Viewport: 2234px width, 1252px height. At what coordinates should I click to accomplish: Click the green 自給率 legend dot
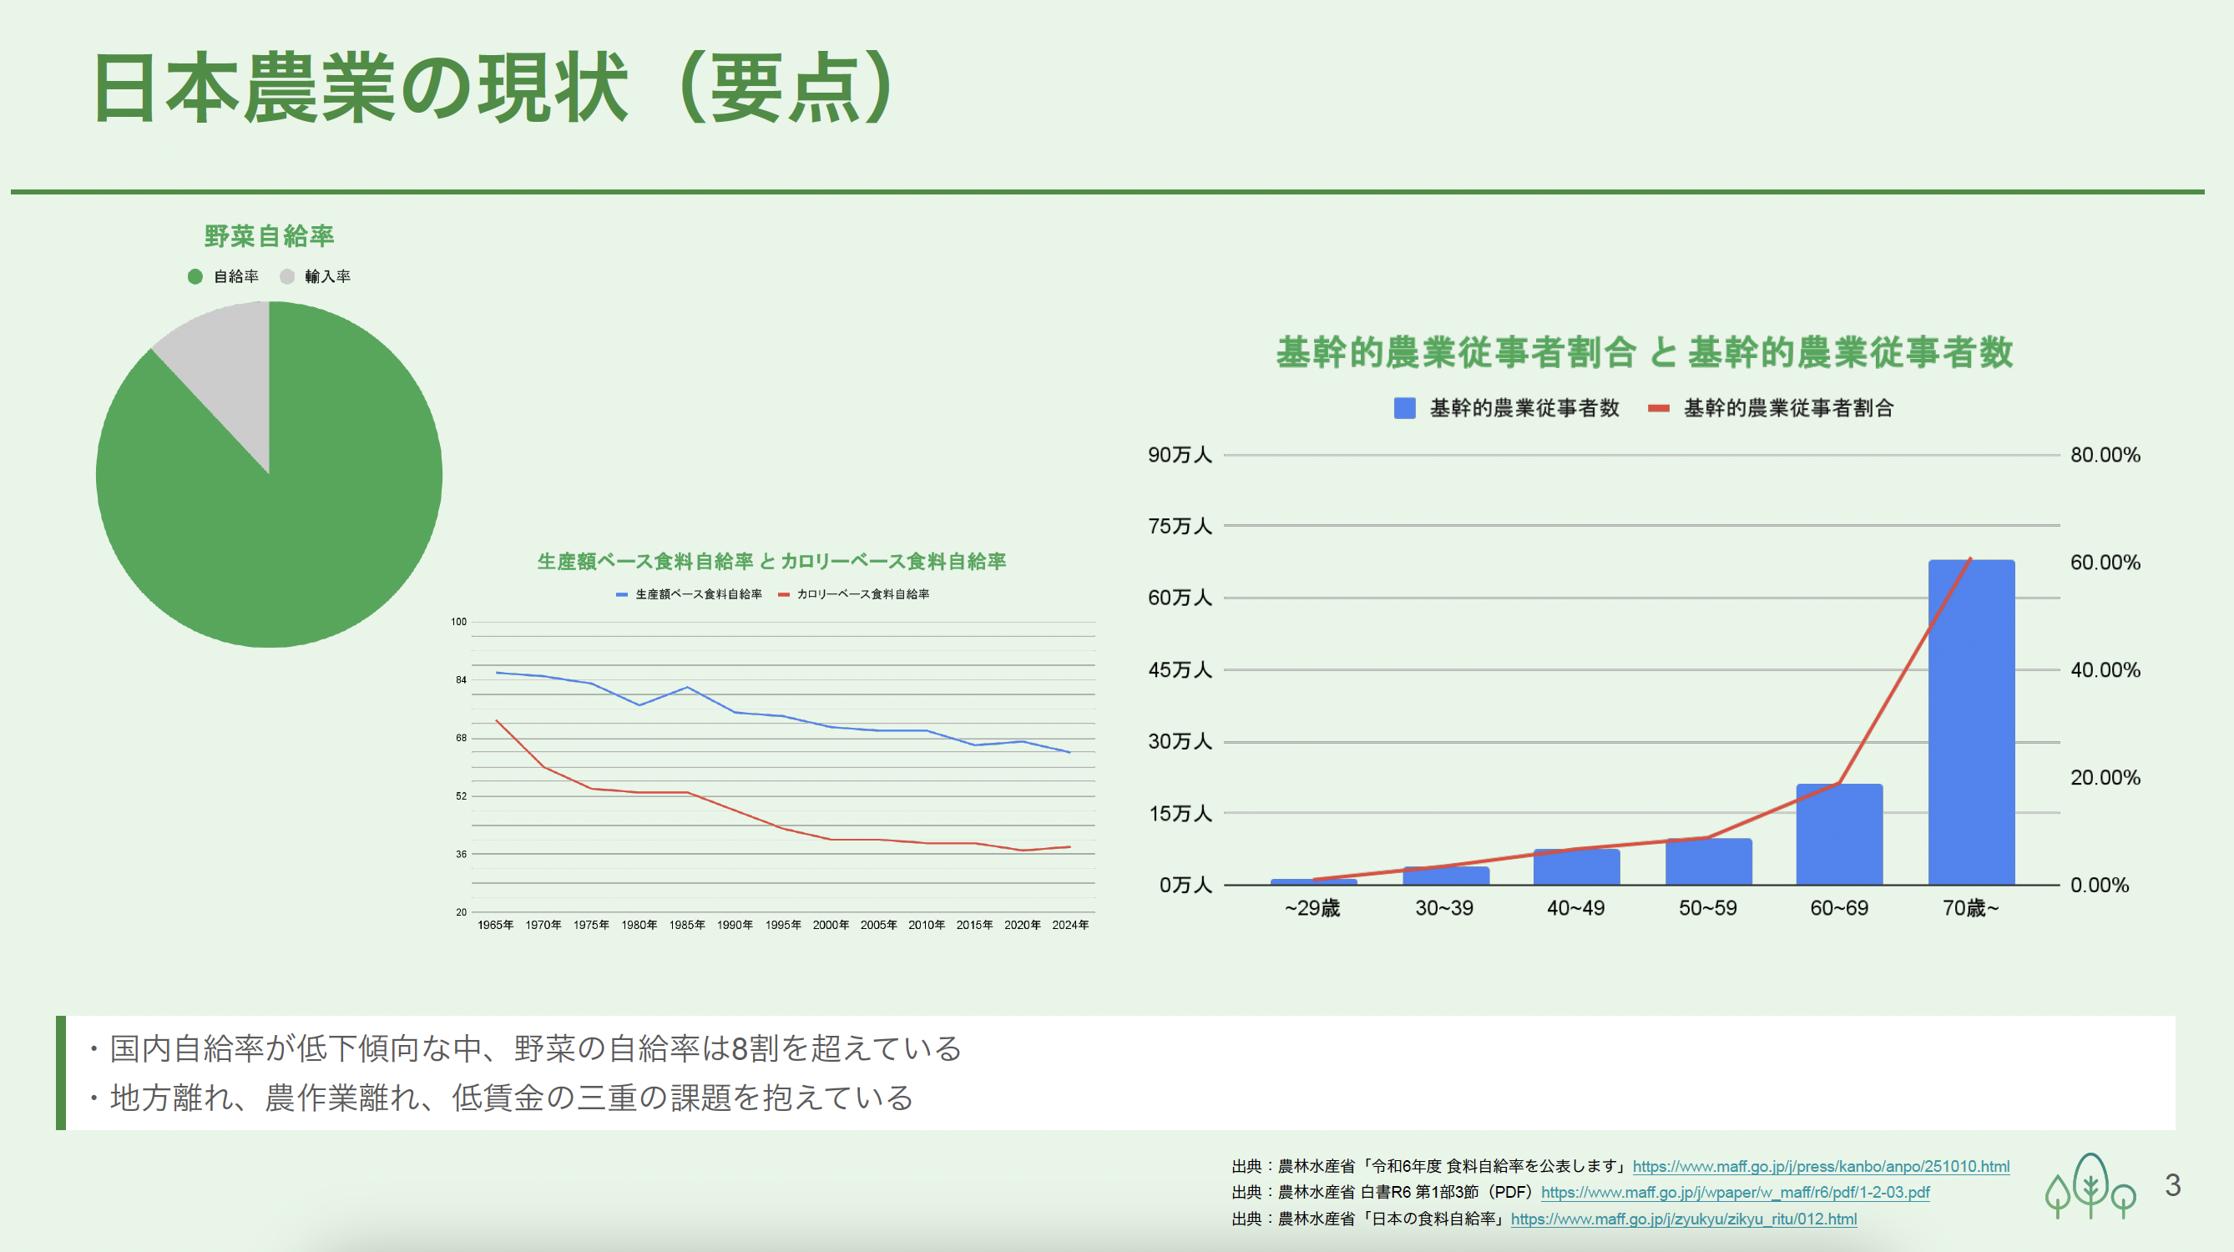(195, 276)
